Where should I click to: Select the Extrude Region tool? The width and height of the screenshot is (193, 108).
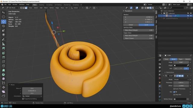[4, 49]
